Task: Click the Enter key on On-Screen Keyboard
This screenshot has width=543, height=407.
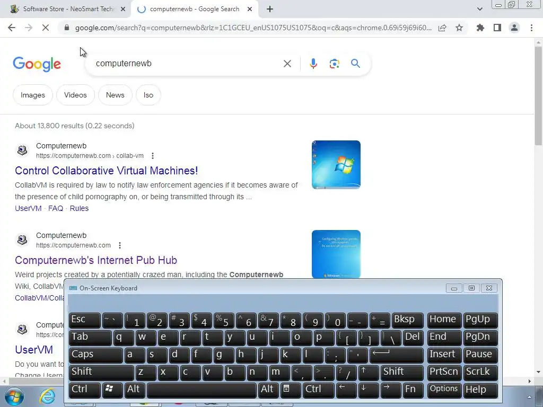Action: pos(397,355)
